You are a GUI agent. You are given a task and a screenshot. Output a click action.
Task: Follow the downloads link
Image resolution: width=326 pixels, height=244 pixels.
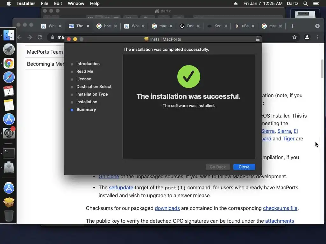(x=167, y=208)
